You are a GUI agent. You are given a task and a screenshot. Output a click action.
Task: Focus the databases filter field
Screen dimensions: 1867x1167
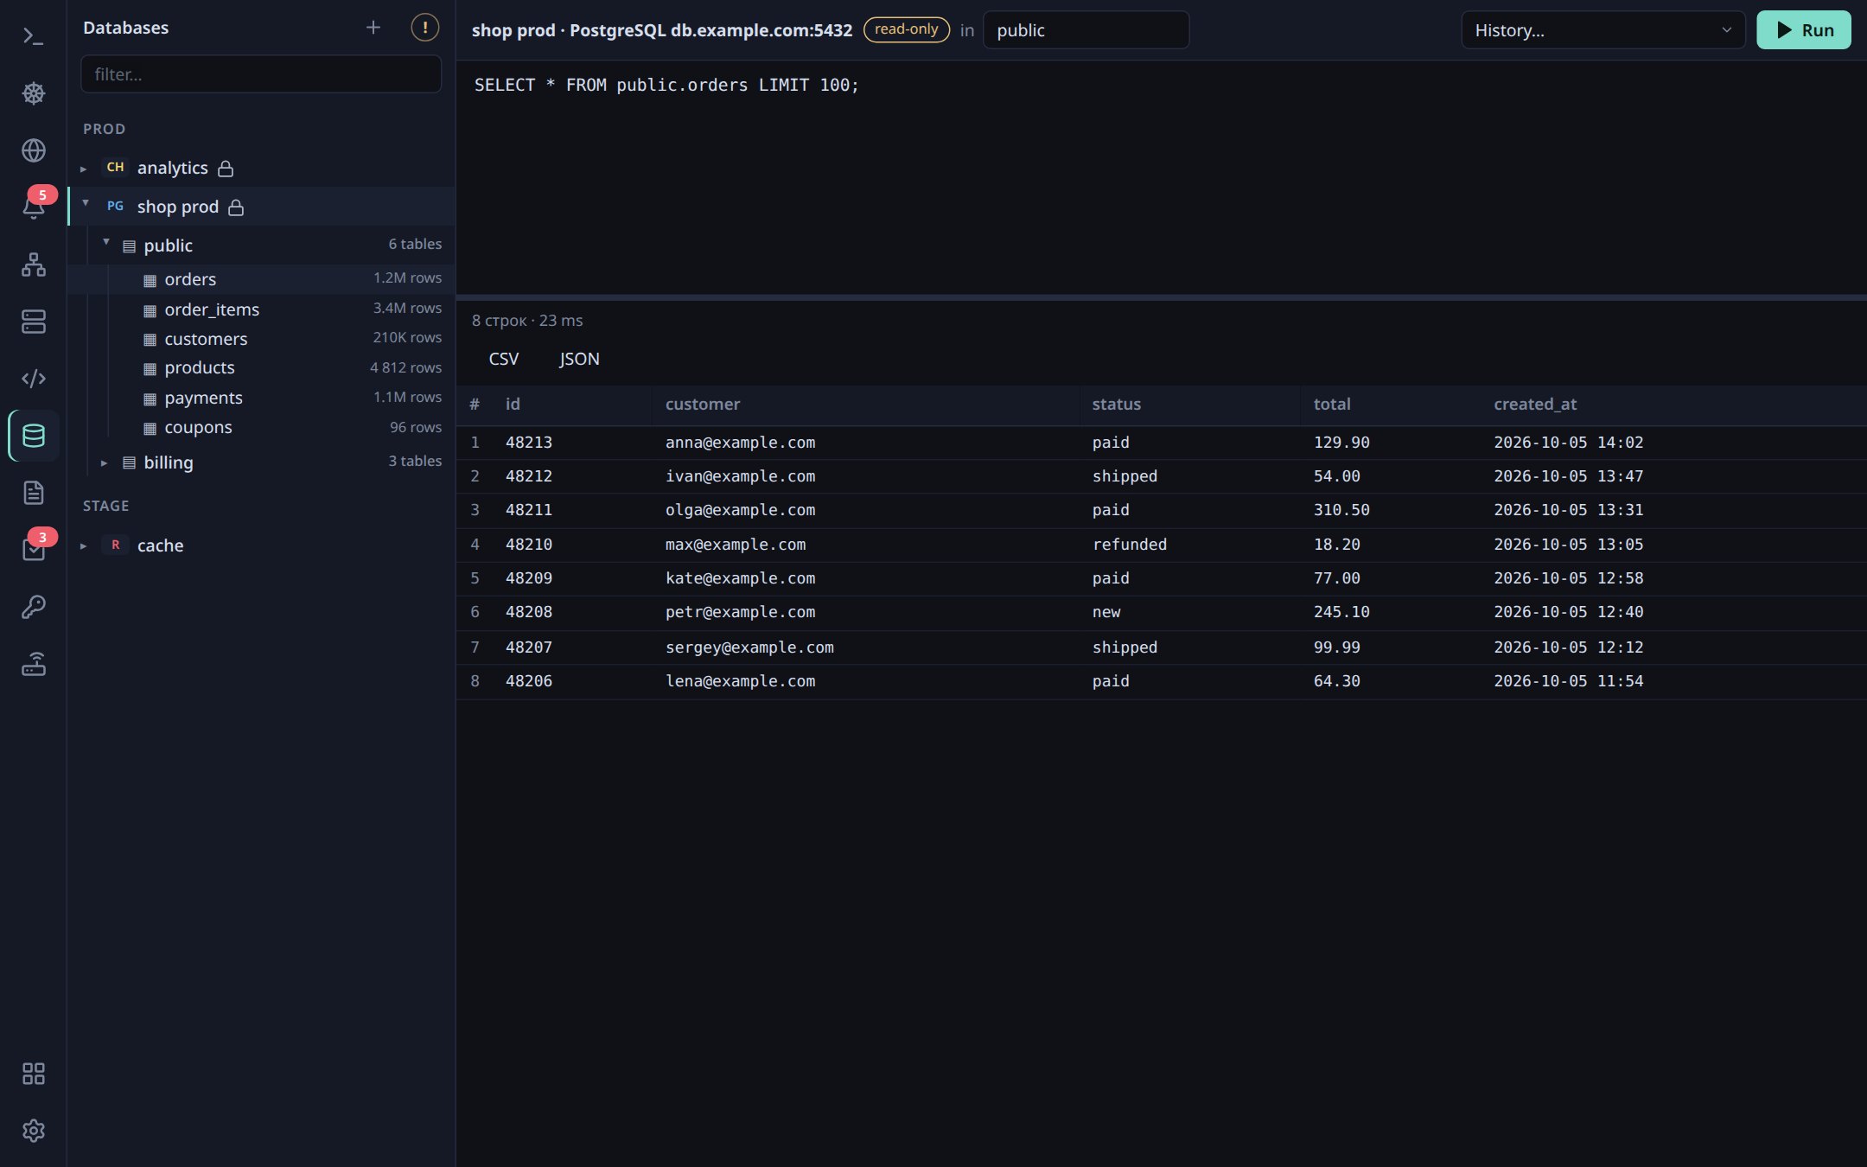(261, 74)
